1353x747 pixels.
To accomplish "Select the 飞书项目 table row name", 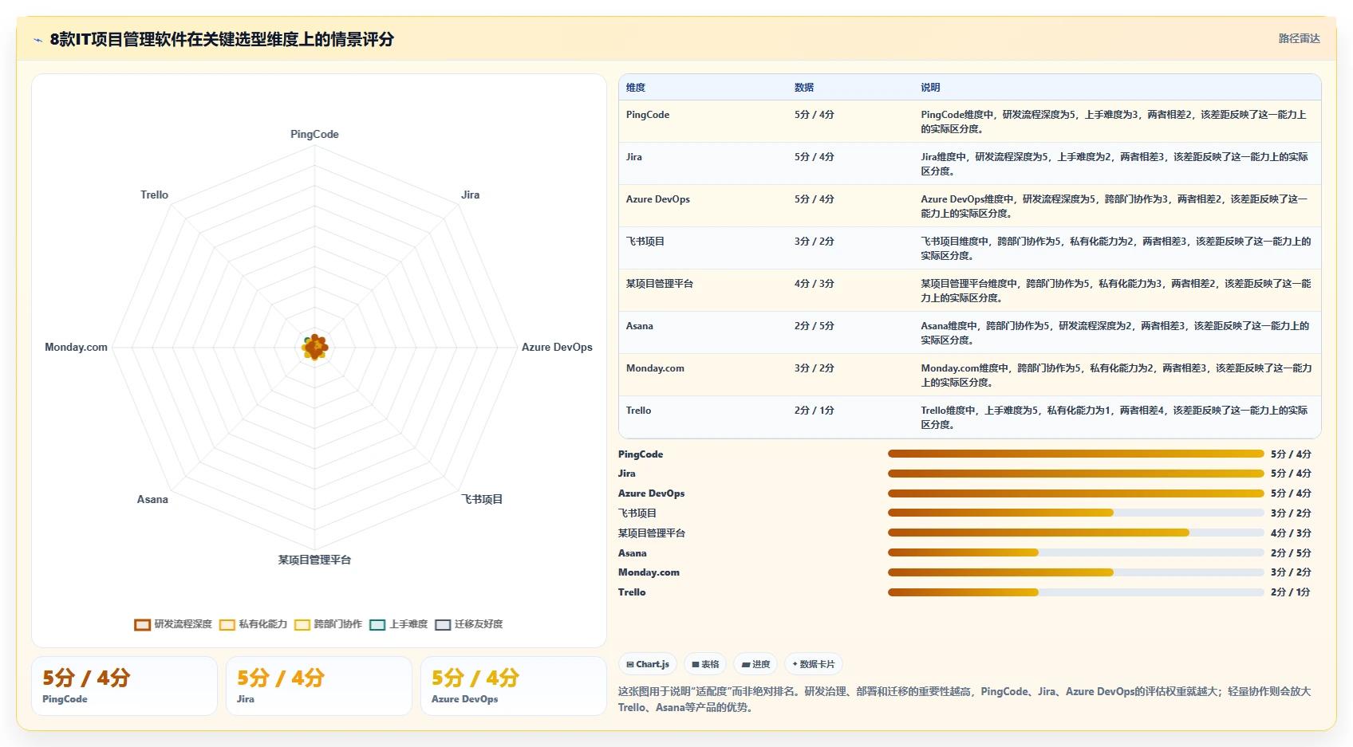I will click(x=645, y=242).
